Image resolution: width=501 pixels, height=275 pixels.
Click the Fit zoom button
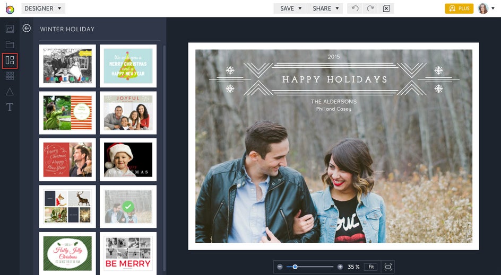(371, 267)
